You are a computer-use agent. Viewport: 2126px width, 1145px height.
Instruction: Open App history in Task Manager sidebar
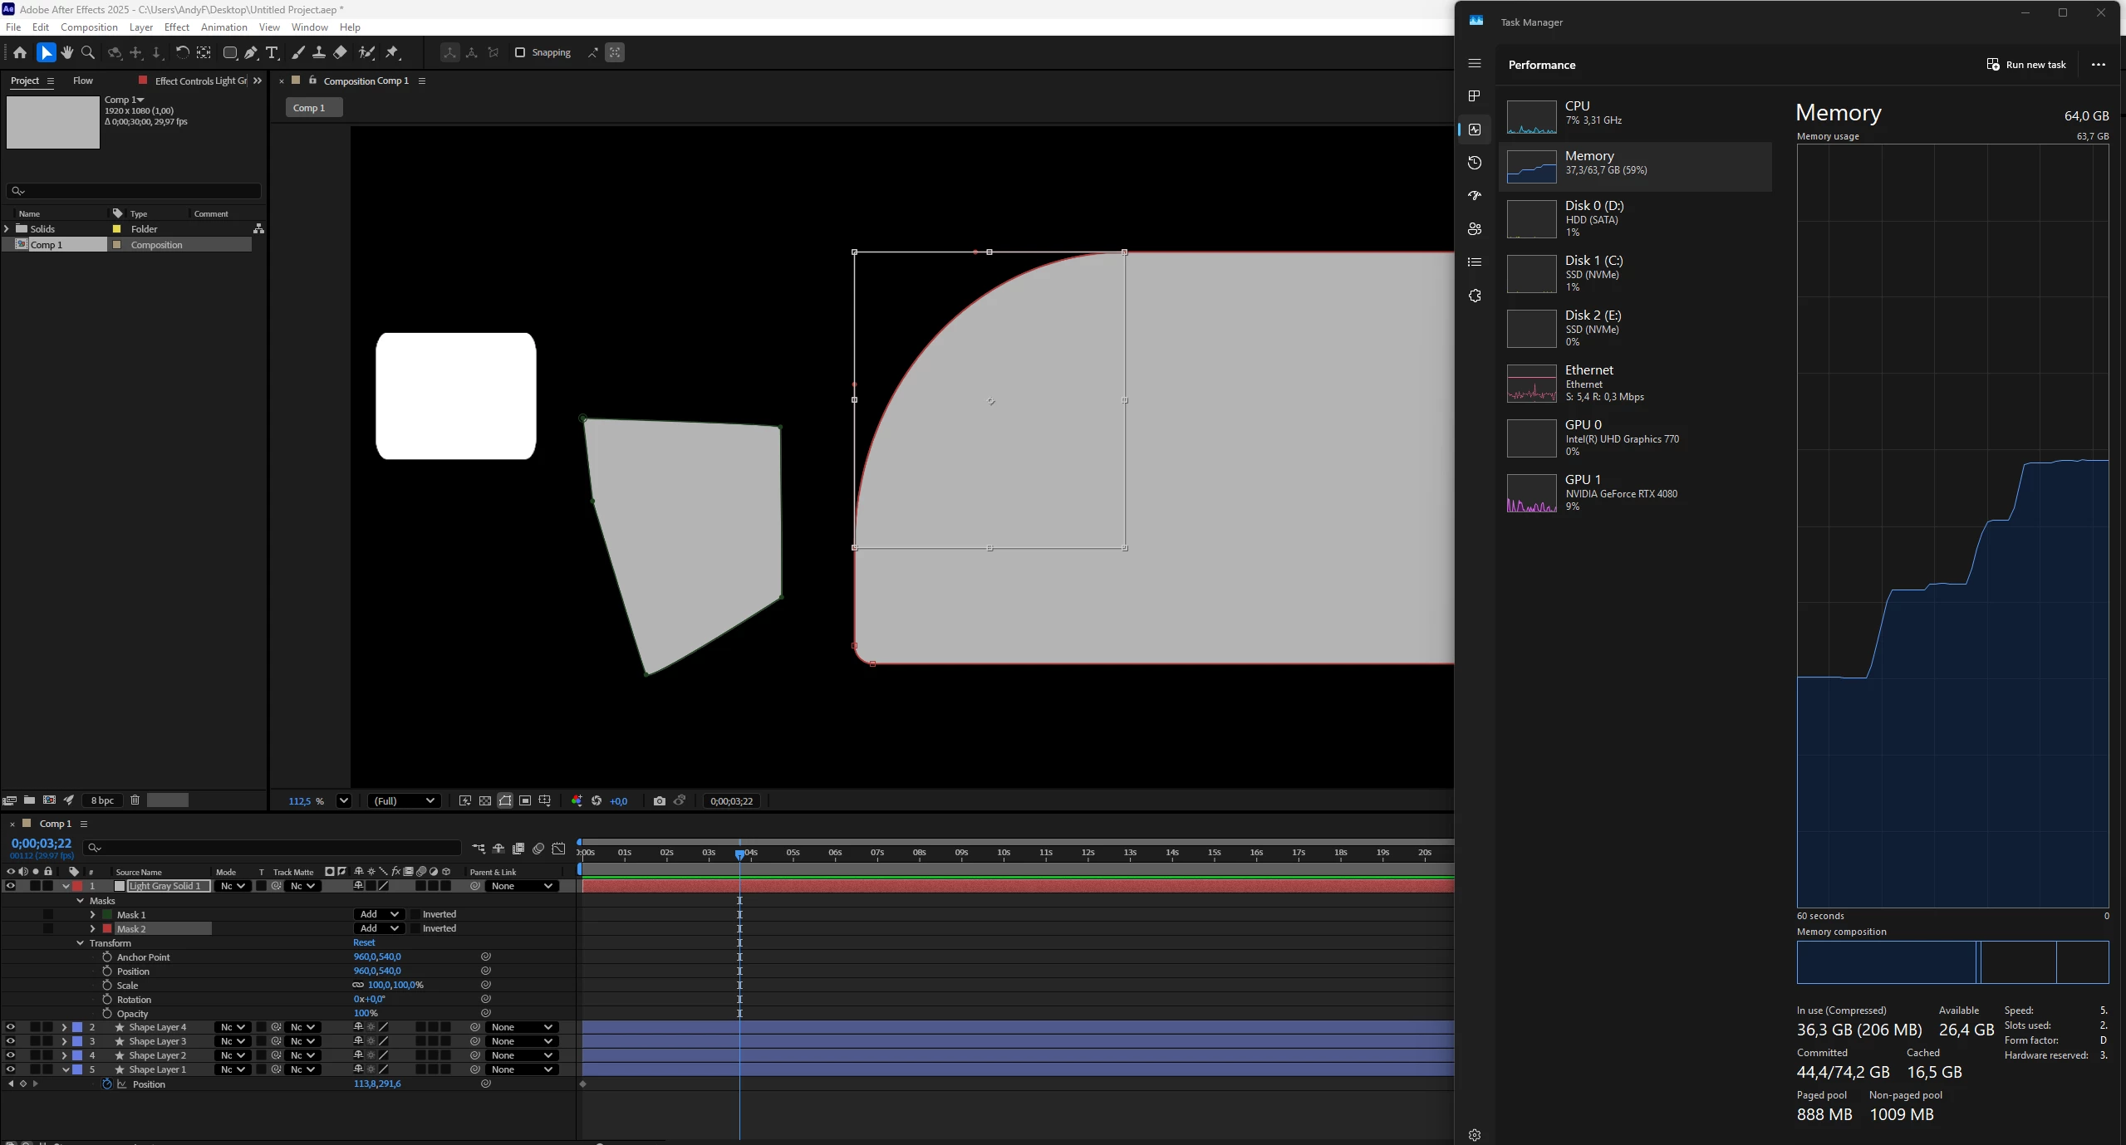1475,162
